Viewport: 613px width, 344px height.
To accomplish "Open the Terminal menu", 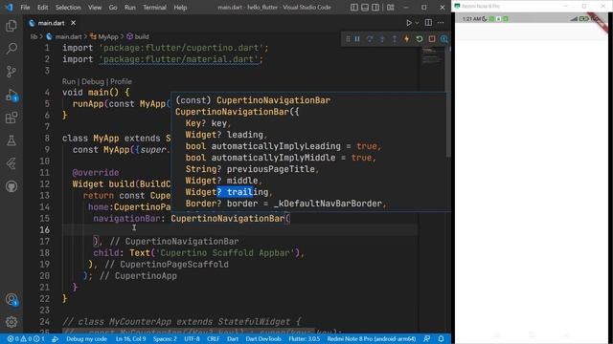I will point(154,8).
